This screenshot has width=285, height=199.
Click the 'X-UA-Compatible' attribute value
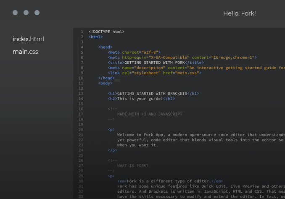click(169, 58)
